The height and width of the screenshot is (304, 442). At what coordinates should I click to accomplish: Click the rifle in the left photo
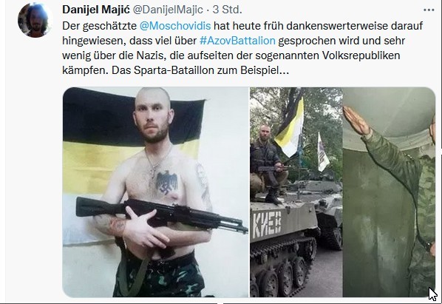pyautogui.click(x=161, y=215)
